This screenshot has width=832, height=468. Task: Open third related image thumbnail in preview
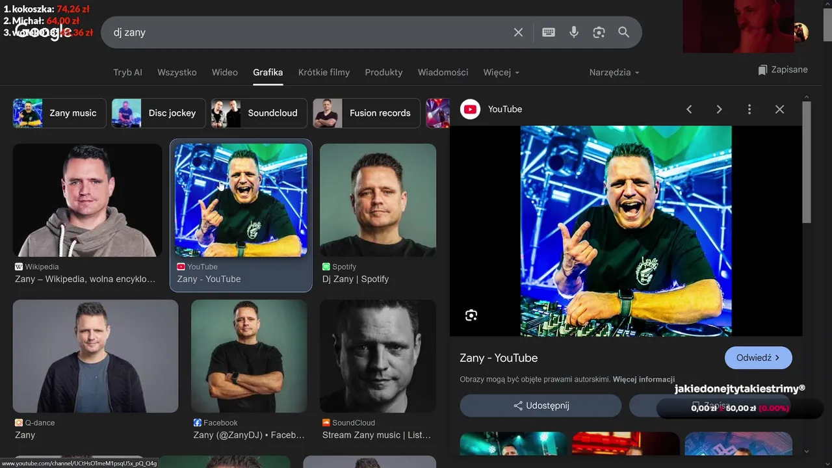(x=738, y=443)
